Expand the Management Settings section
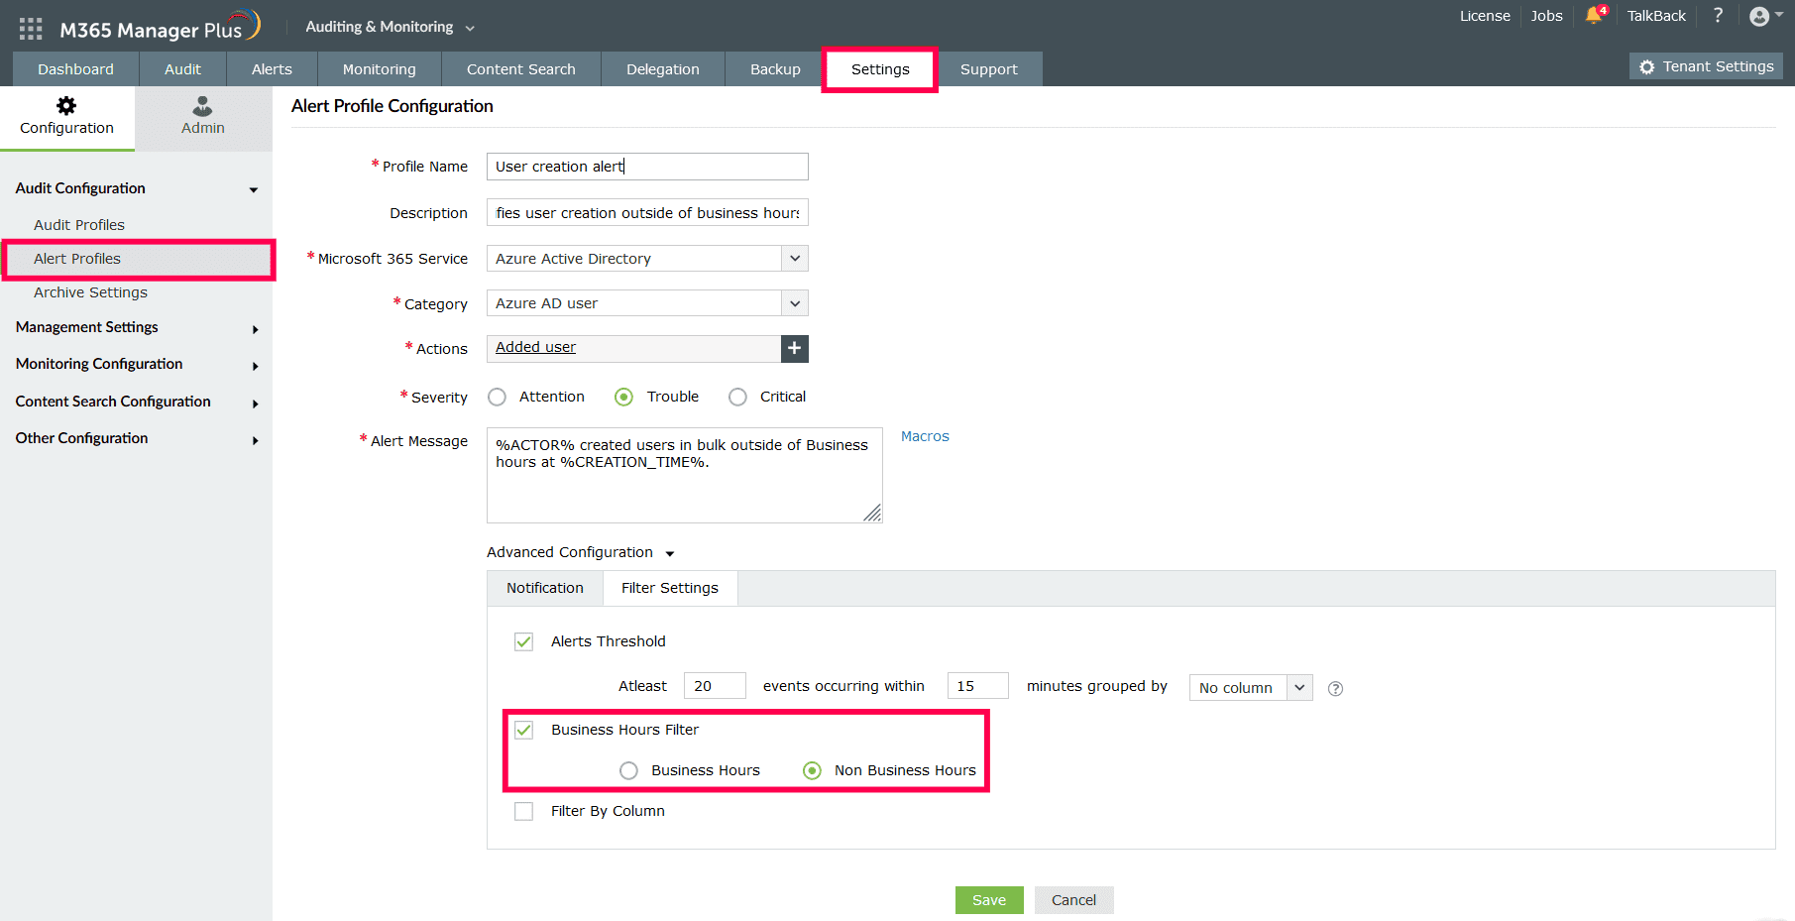This screenshot has width=1795, height=921. click(x=137, y=327)
